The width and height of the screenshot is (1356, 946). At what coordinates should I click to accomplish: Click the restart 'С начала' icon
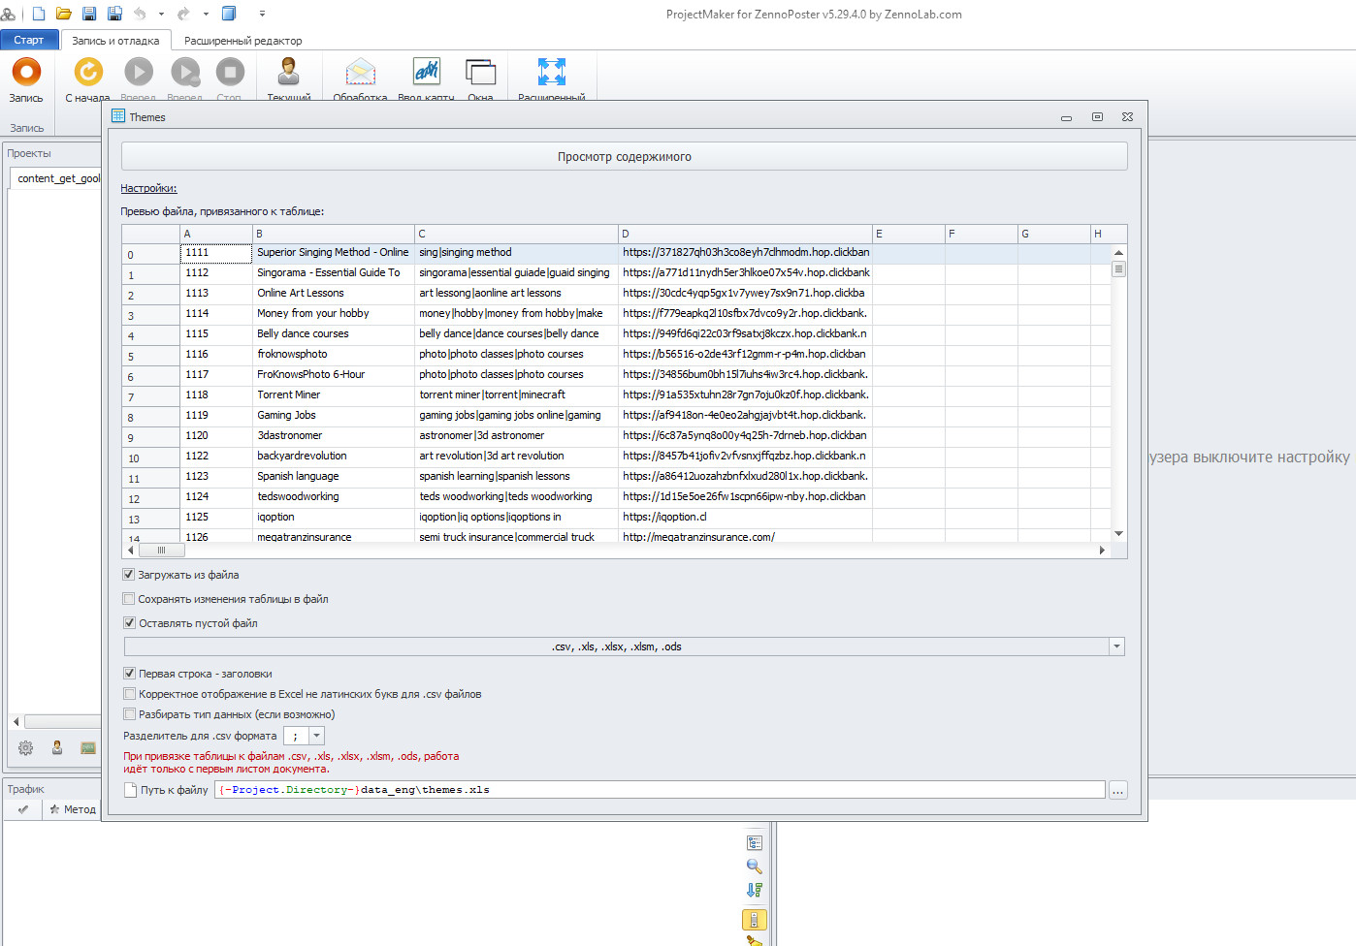(88, 73)
